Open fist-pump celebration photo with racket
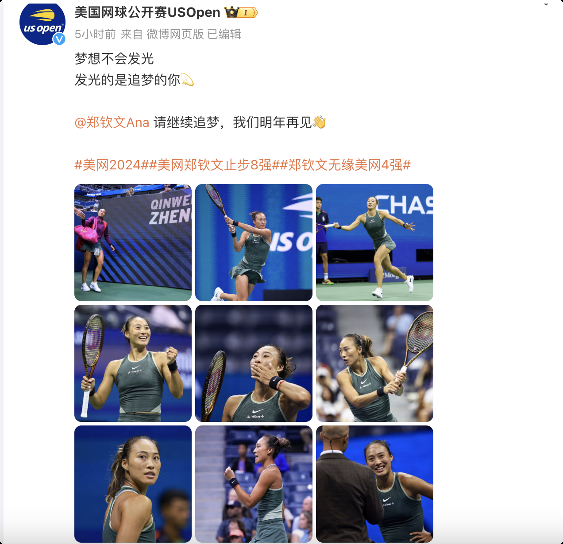The width and height of the screenshot is (563, 544). pos(133,363)
